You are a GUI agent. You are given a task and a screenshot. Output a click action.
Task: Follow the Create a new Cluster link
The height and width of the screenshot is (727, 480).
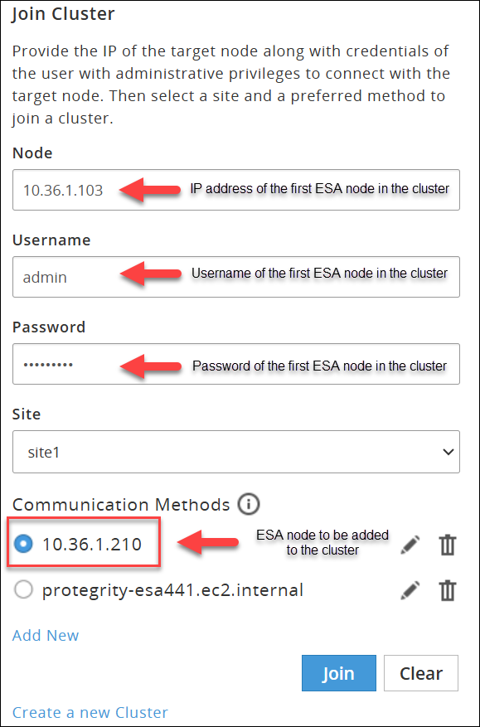click(x=90, y=712)
